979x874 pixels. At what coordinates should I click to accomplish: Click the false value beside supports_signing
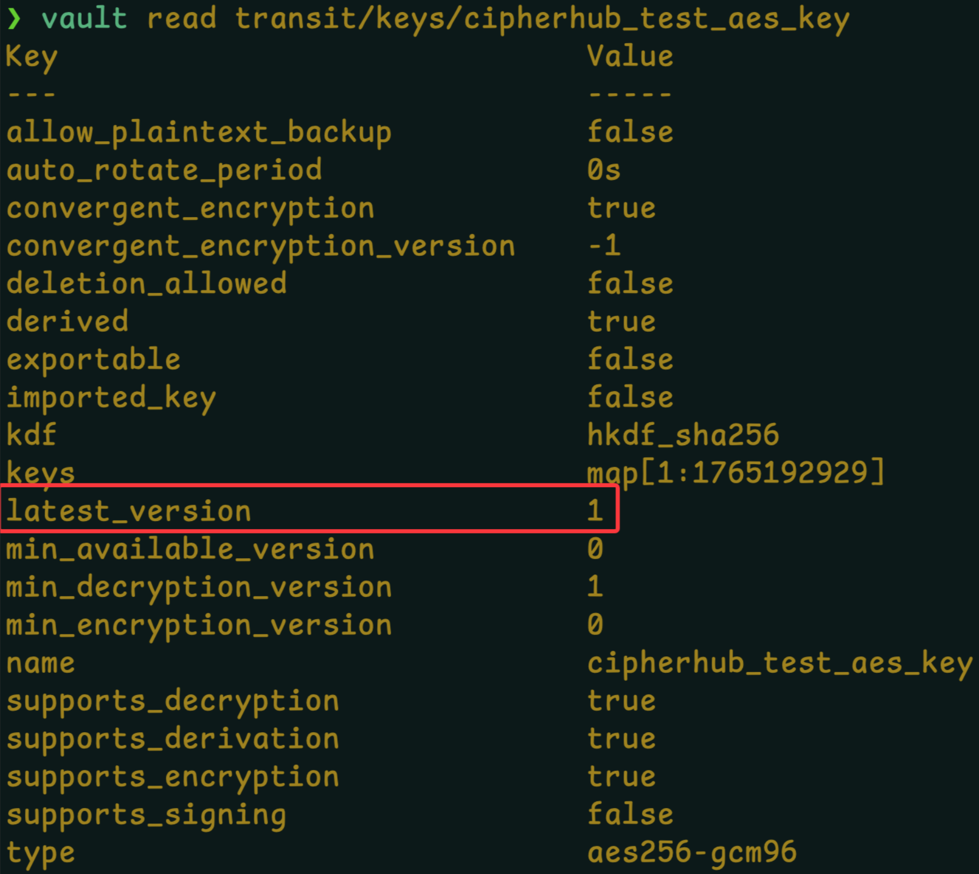[630, 815]
